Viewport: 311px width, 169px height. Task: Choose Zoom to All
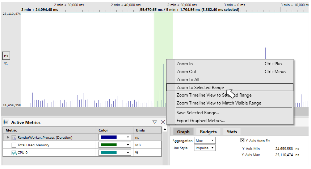click(x=230, y=80)
